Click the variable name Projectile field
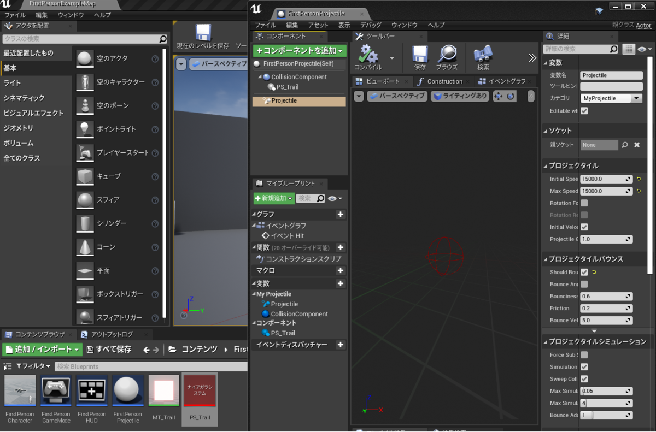 coord(611,75)
